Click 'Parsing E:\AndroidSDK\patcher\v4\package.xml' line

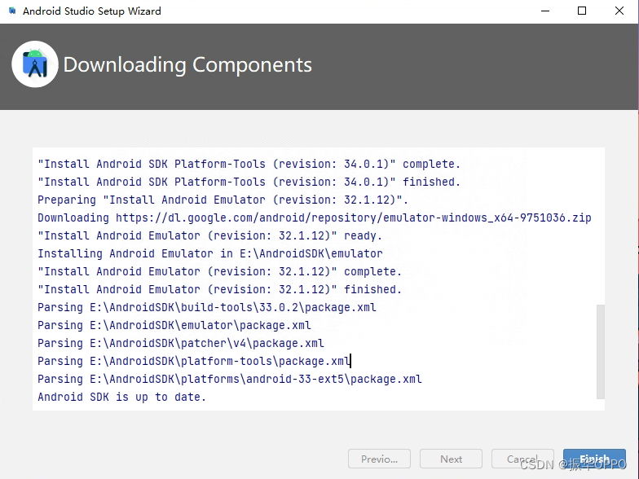tap(181, 343)
